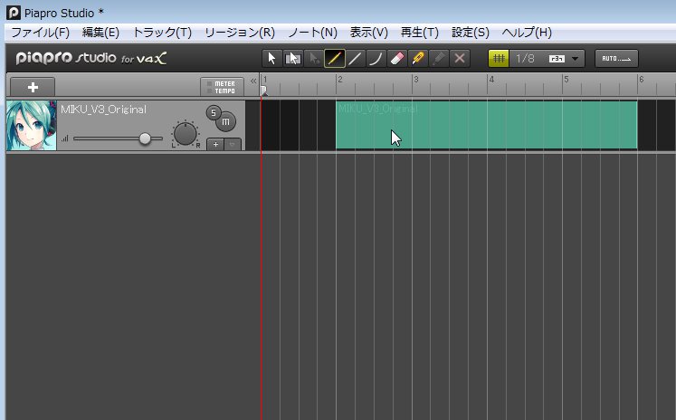Image resolution: width=676 pixels, height=420 pixels.
Task: Open the 1/8 quantize dropdown arrow
Action: coord(576,59)
